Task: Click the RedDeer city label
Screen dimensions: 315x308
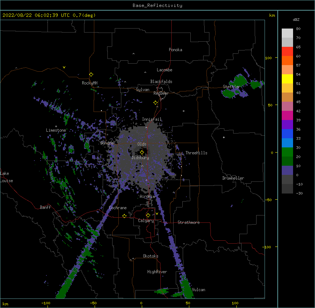Action: tap(161, 93)
